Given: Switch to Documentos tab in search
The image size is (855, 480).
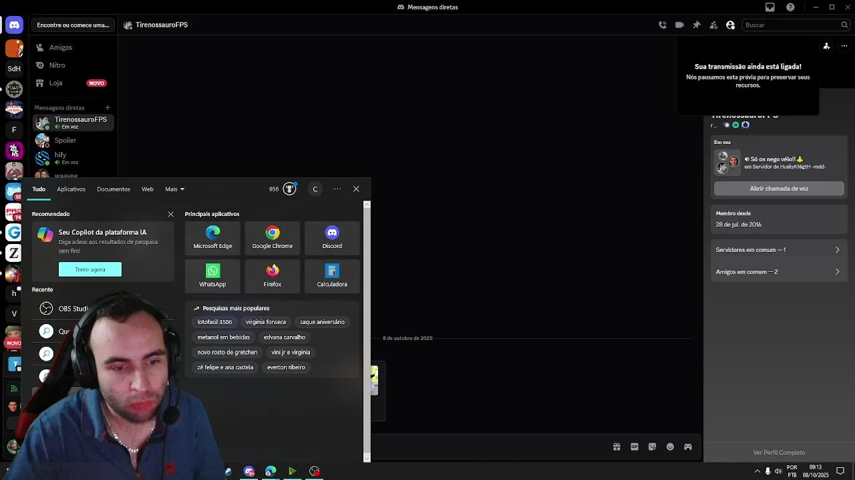Looking at the screenshot, I should [x=114, y=189].
